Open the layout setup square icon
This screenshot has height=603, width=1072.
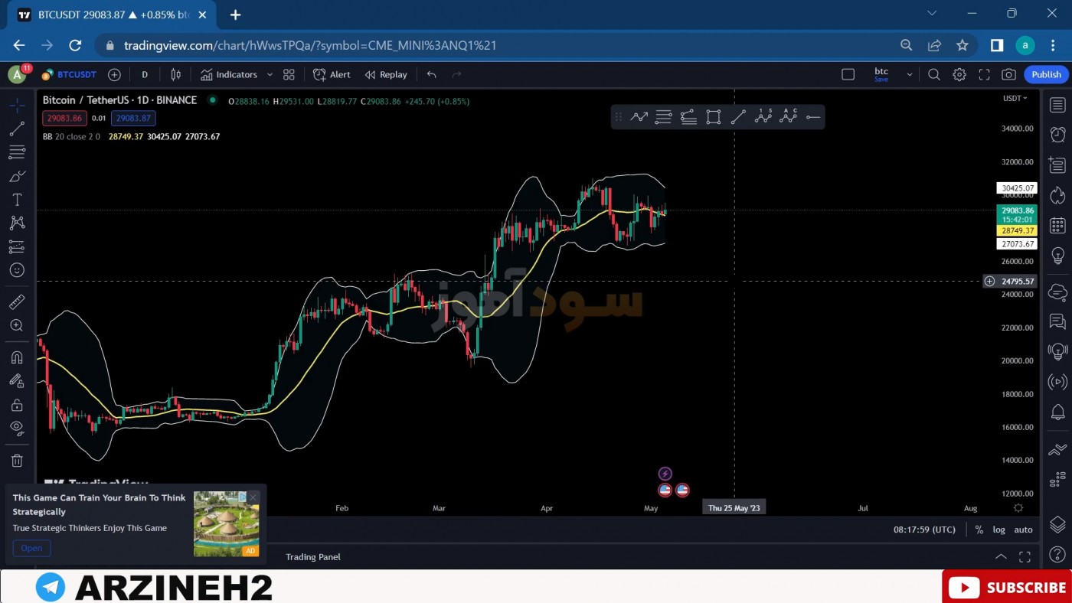point(848,74)
